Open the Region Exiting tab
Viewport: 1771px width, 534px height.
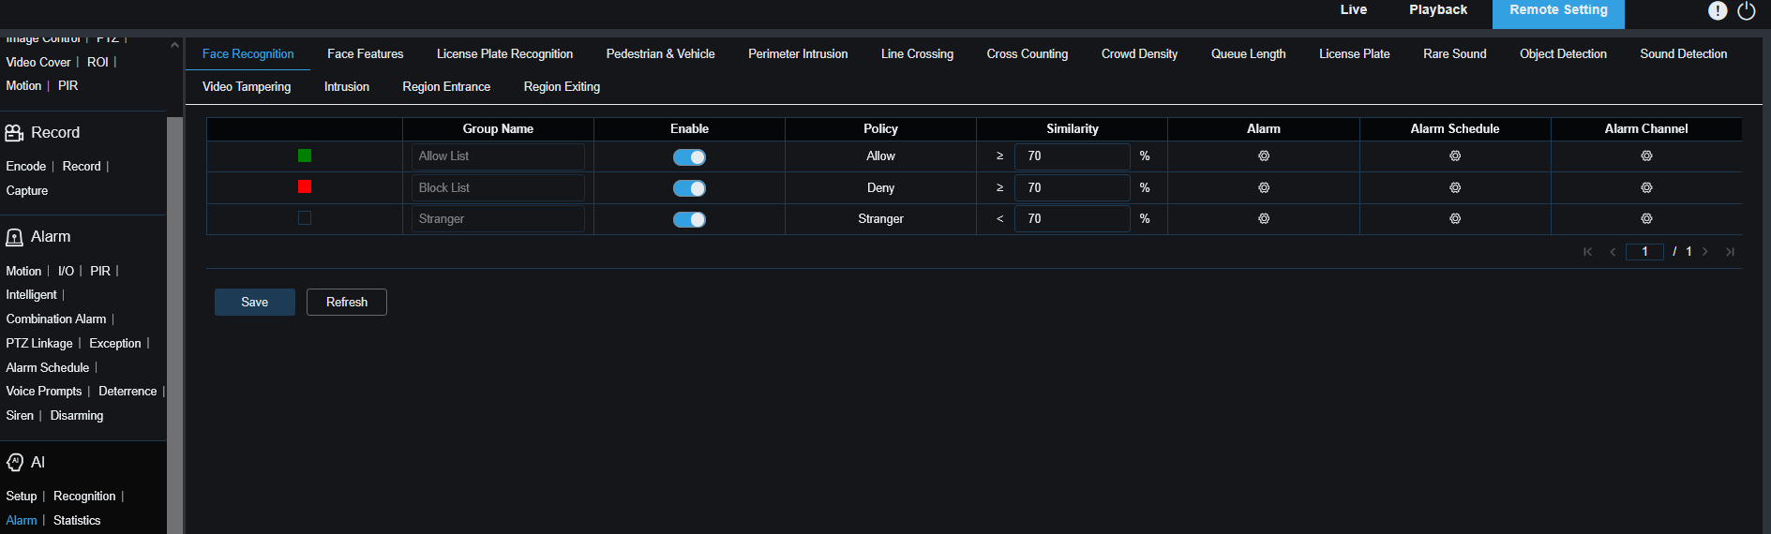click(x=562, y=87)
